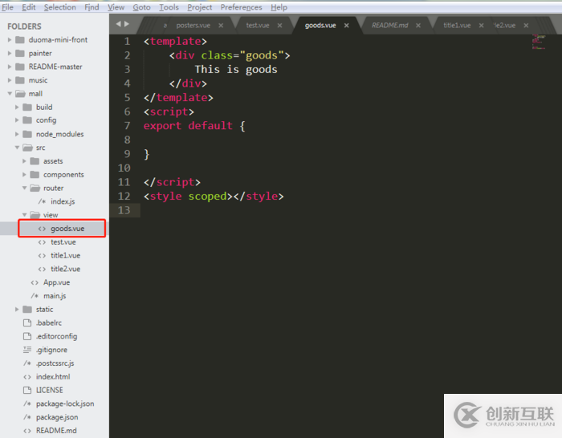Expand the duoma-mini-front folder
The height and width of the screenshot is (438, 562).
pos(10,40)
